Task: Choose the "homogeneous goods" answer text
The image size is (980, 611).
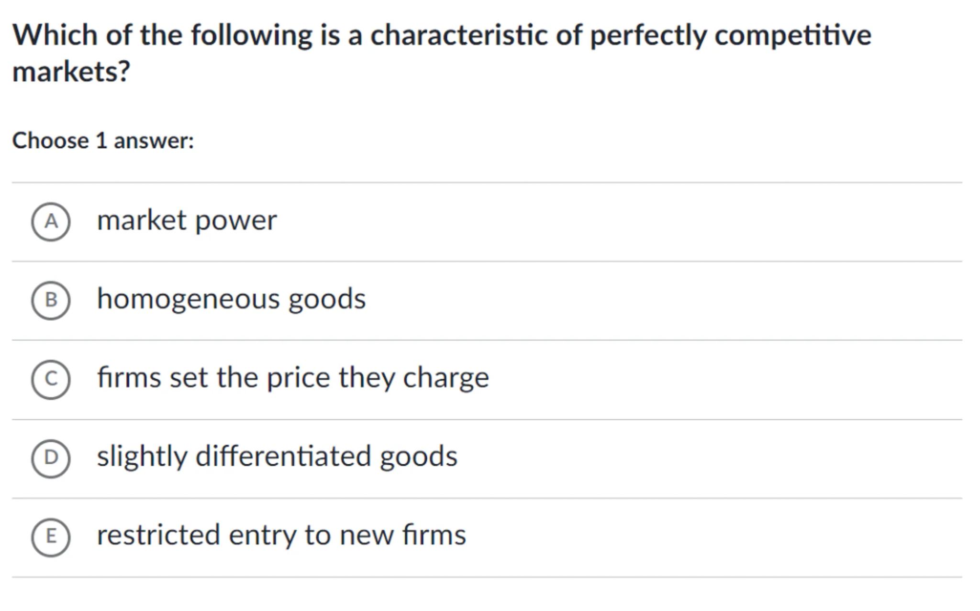Action: 231,299
